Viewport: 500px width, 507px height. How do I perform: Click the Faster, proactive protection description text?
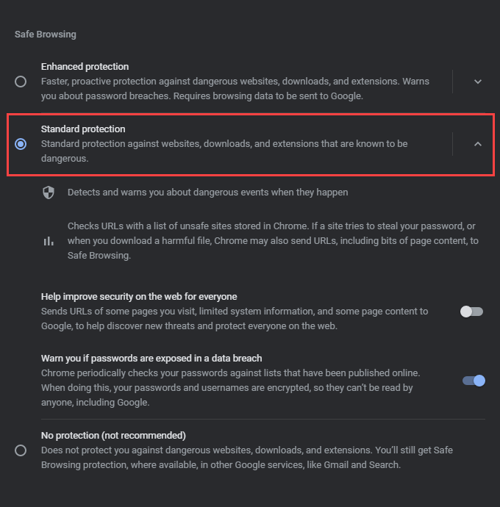click(235, 88)
